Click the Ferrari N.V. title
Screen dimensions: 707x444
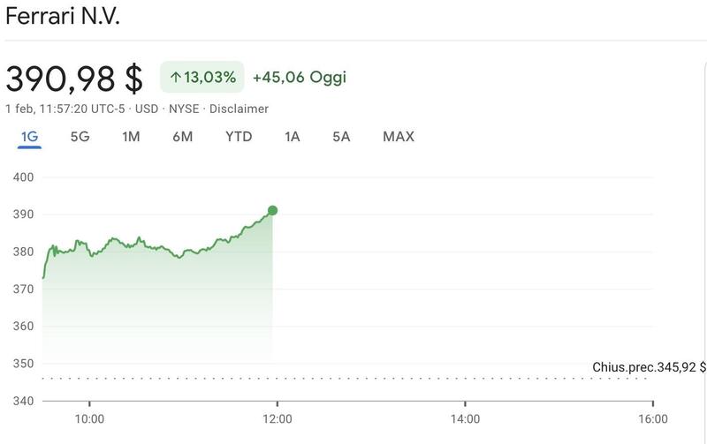click(62, 18)
